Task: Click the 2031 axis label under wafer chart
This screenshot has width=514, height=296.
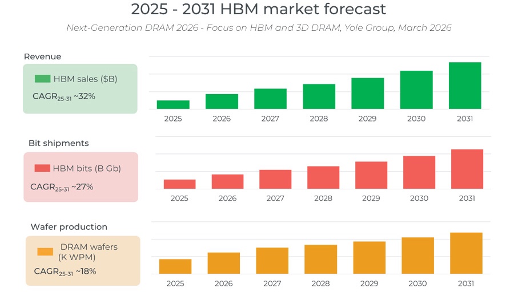Action: tap(465, 283)
